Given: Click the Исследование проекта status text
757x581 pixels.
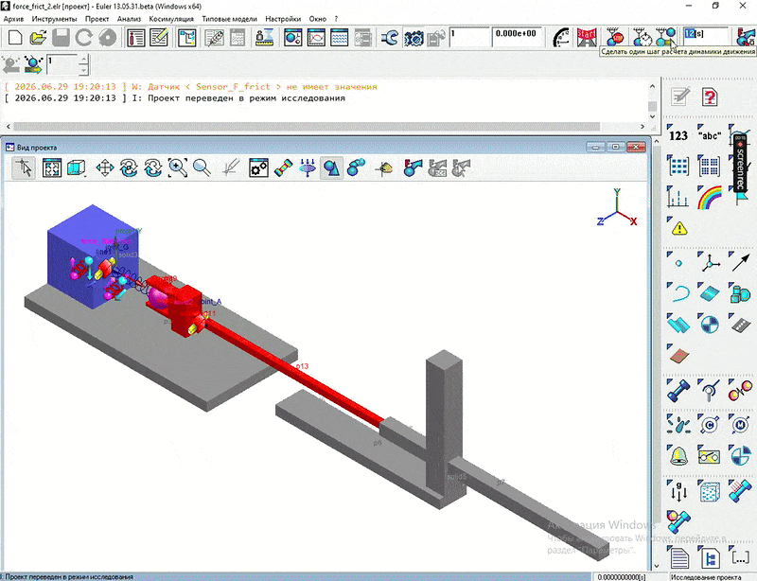Looking at the screenshot, I should (x=706, y=576).
